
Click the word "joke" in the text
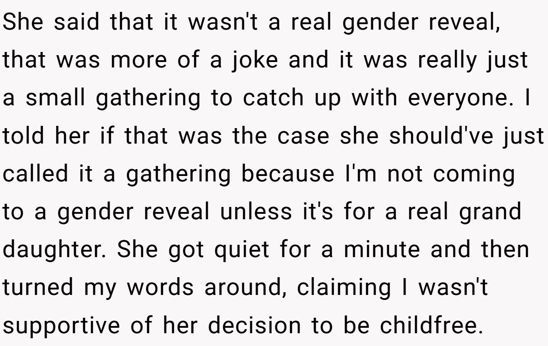254,61
